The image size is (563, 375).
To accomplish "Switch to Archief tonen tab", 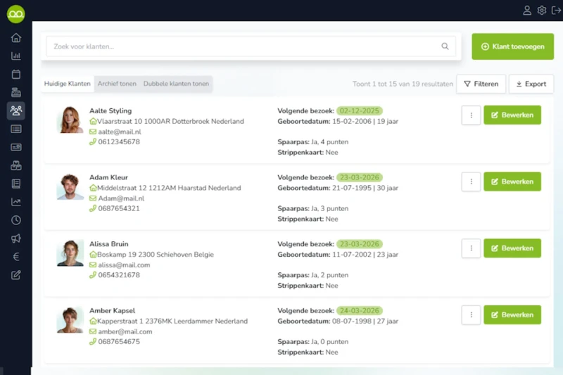I will (x=117, y=84).
